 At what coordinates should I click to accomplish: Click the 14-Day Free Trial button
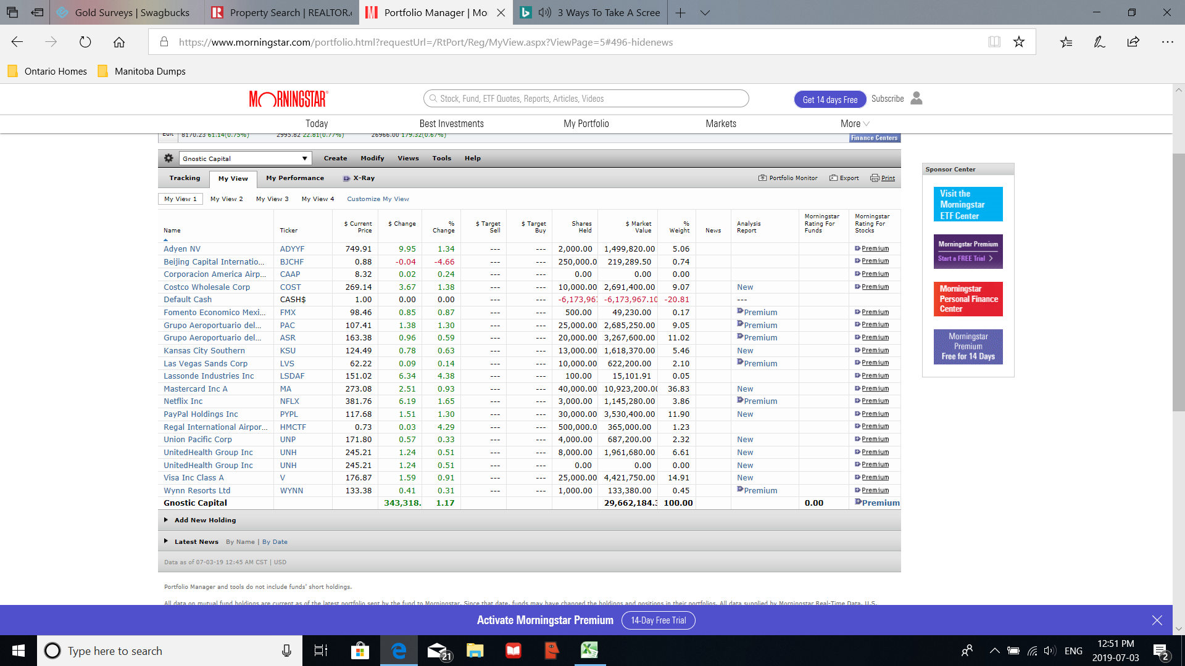click(x=658, y=620)
